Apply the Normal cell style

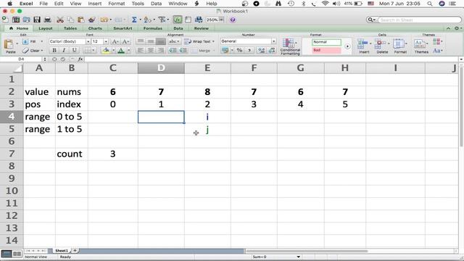coord(326,42)
